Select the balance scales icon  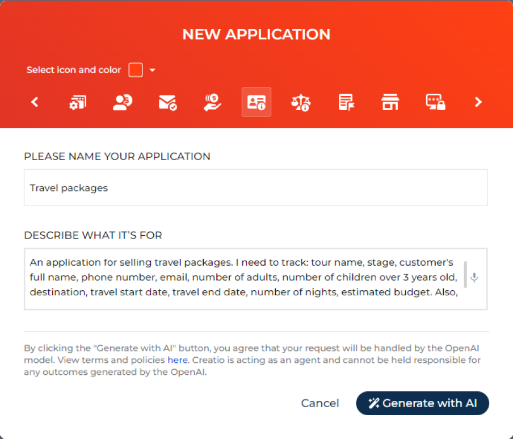[x=301, y=102]
